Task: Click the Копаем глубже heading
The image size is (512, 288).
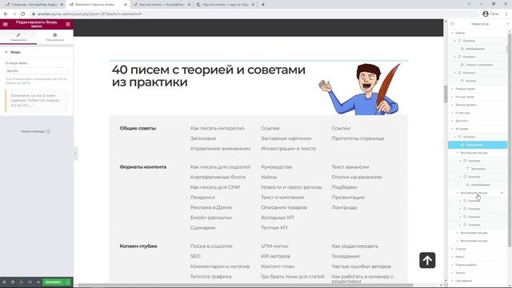Action: pyautogui.click(x=138, y=246)
